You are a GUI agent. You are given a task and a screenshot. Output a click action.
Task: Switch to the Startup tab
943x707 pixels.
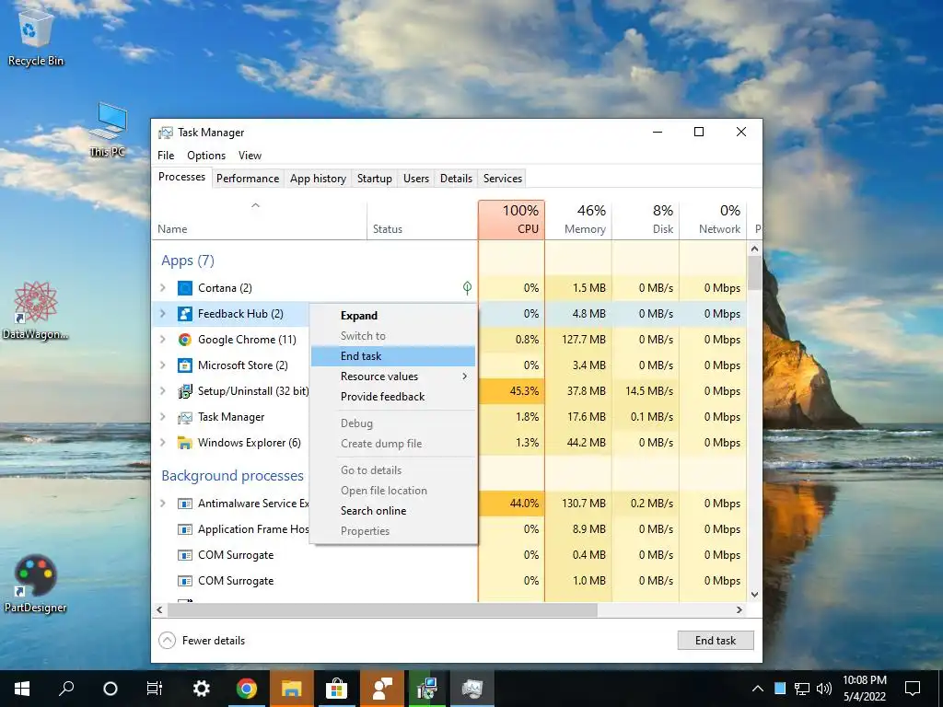[x=375, y=179]
